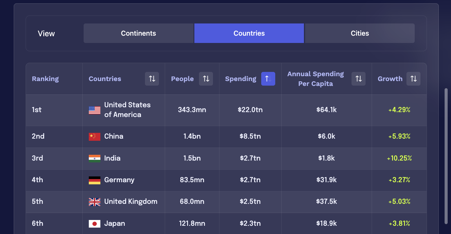Select the Germany country name

coord(119,180)
